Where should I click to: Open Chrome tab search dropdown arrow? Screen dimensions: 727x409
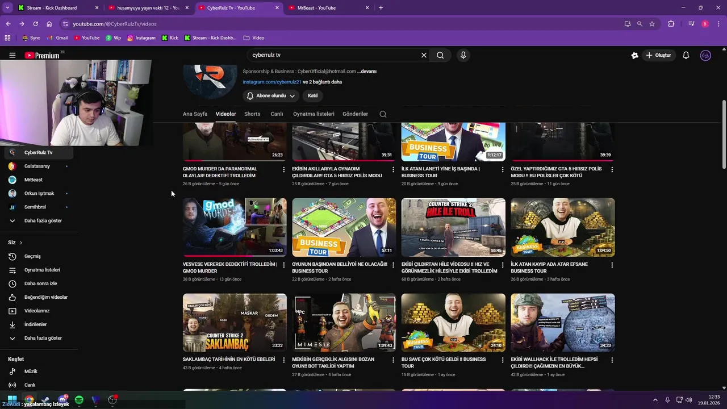click(7, 8)
